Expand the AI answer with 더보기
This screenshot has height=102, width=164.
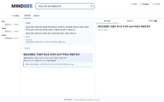tap(28, 37)
